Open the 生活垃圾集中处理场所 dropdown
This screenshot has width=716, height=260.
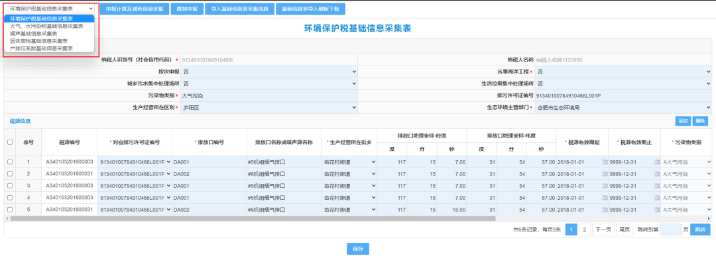pos(623,84)
